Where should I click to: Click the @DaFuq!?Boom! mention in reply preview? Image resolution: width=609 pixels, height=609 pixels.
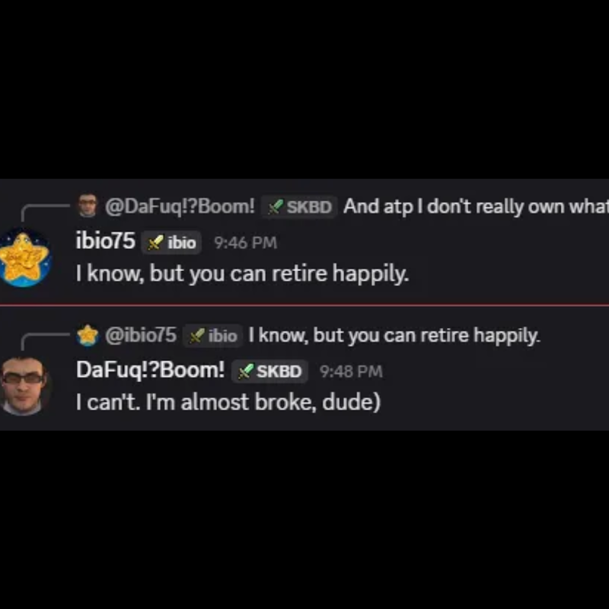click(x=180, y=206)
